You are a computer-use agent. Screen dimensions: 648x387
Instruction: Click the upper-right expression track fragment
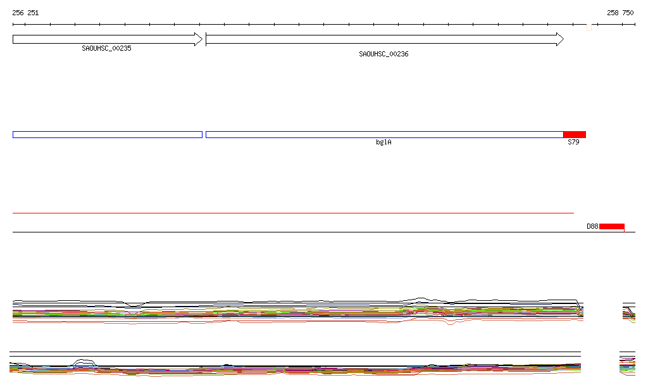point(628,312)
